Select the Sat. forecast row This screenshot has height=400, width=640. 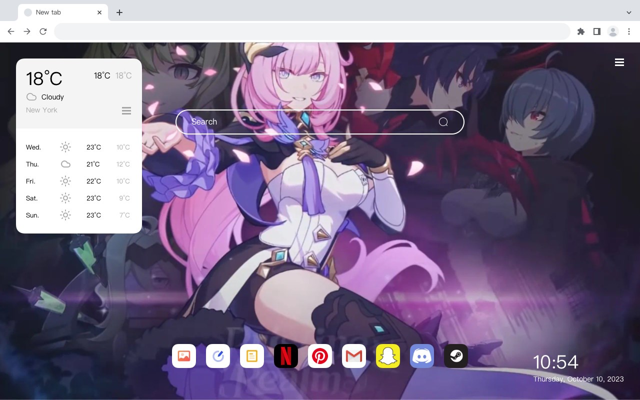tap(79, 198)
